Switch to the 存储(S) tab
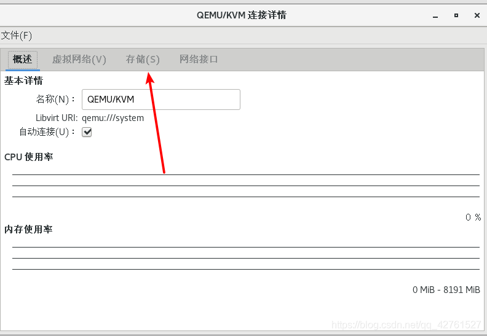This screenshot has height=336, width=487. [x=143, y=59]
